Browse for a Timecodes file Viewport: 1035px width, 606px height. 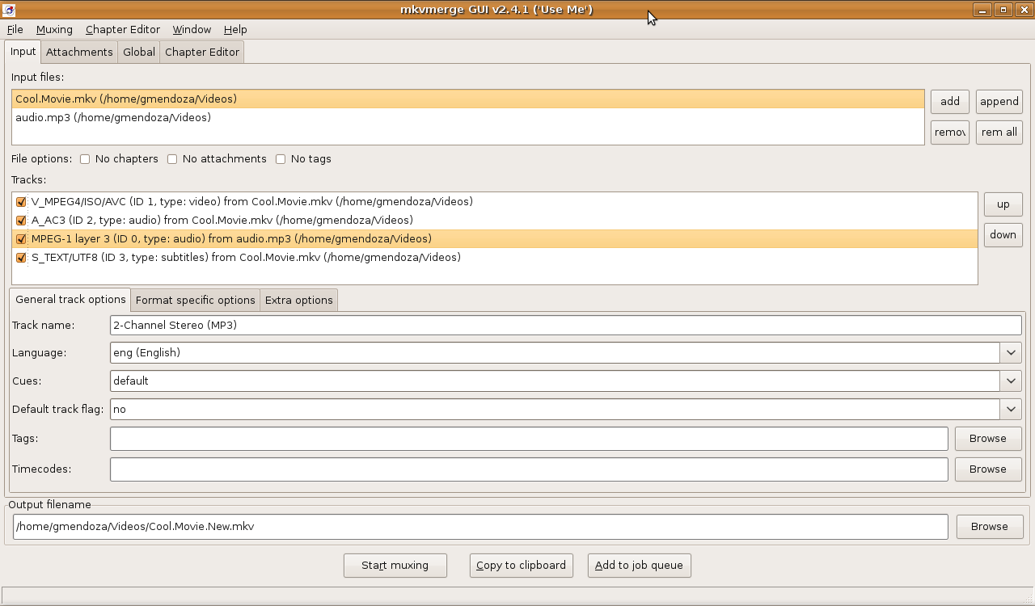(988, 469)
